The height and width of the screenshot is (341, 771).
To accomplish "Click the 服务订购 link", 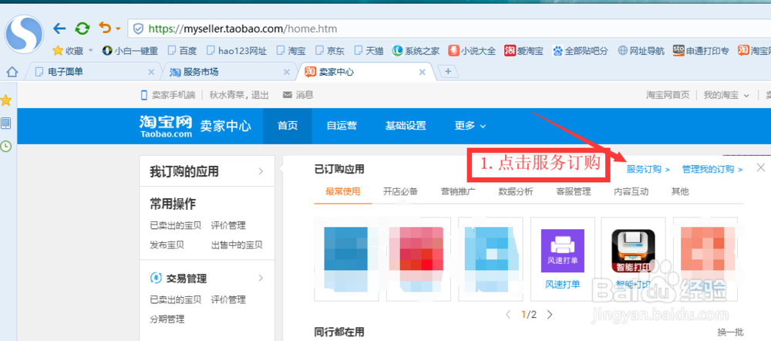I will [648, 169].
